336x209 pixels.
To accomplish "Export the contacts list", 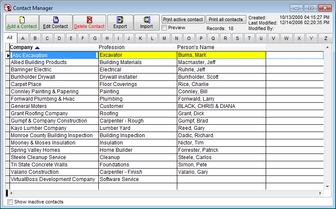I will (x=120, y=22).
